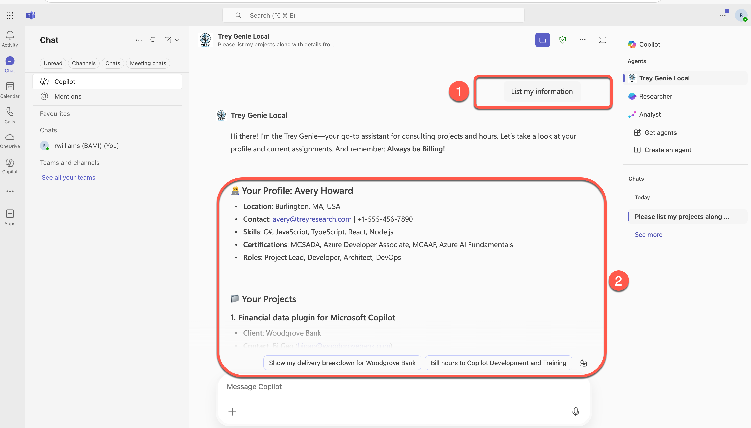Select the Chats filter pill
The height and width of the screenshot is (428, 751).
(x=113, y=63)
